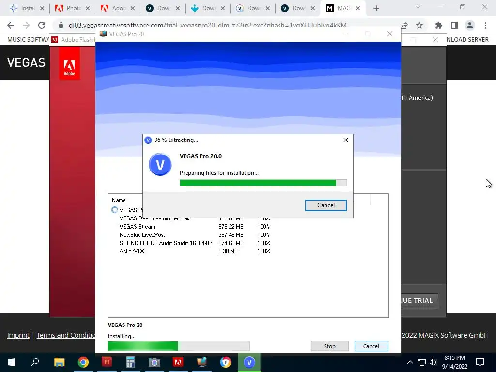Click the 367.49 MB size value
This screenshot has width=496, height=372.
tap(231, 235)
